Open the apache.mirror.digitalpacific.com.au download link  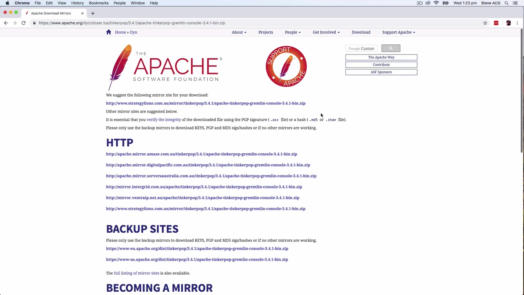pos(208,165)
